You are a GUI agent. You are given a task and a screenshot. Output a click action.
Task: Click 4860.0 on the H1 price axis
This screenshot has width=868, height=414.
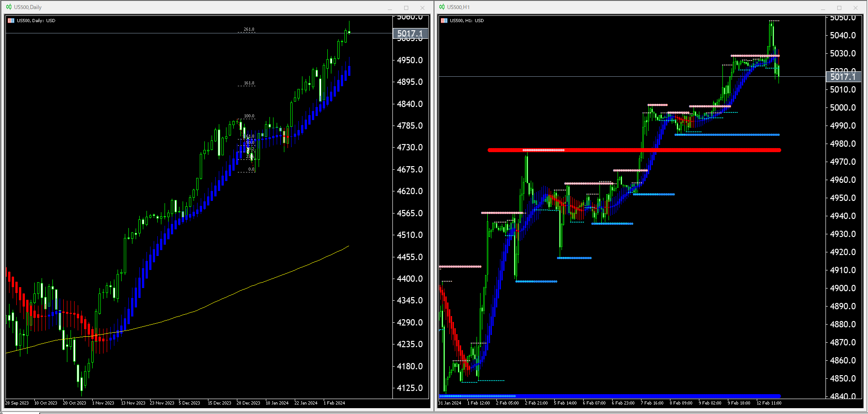[843, 360]
